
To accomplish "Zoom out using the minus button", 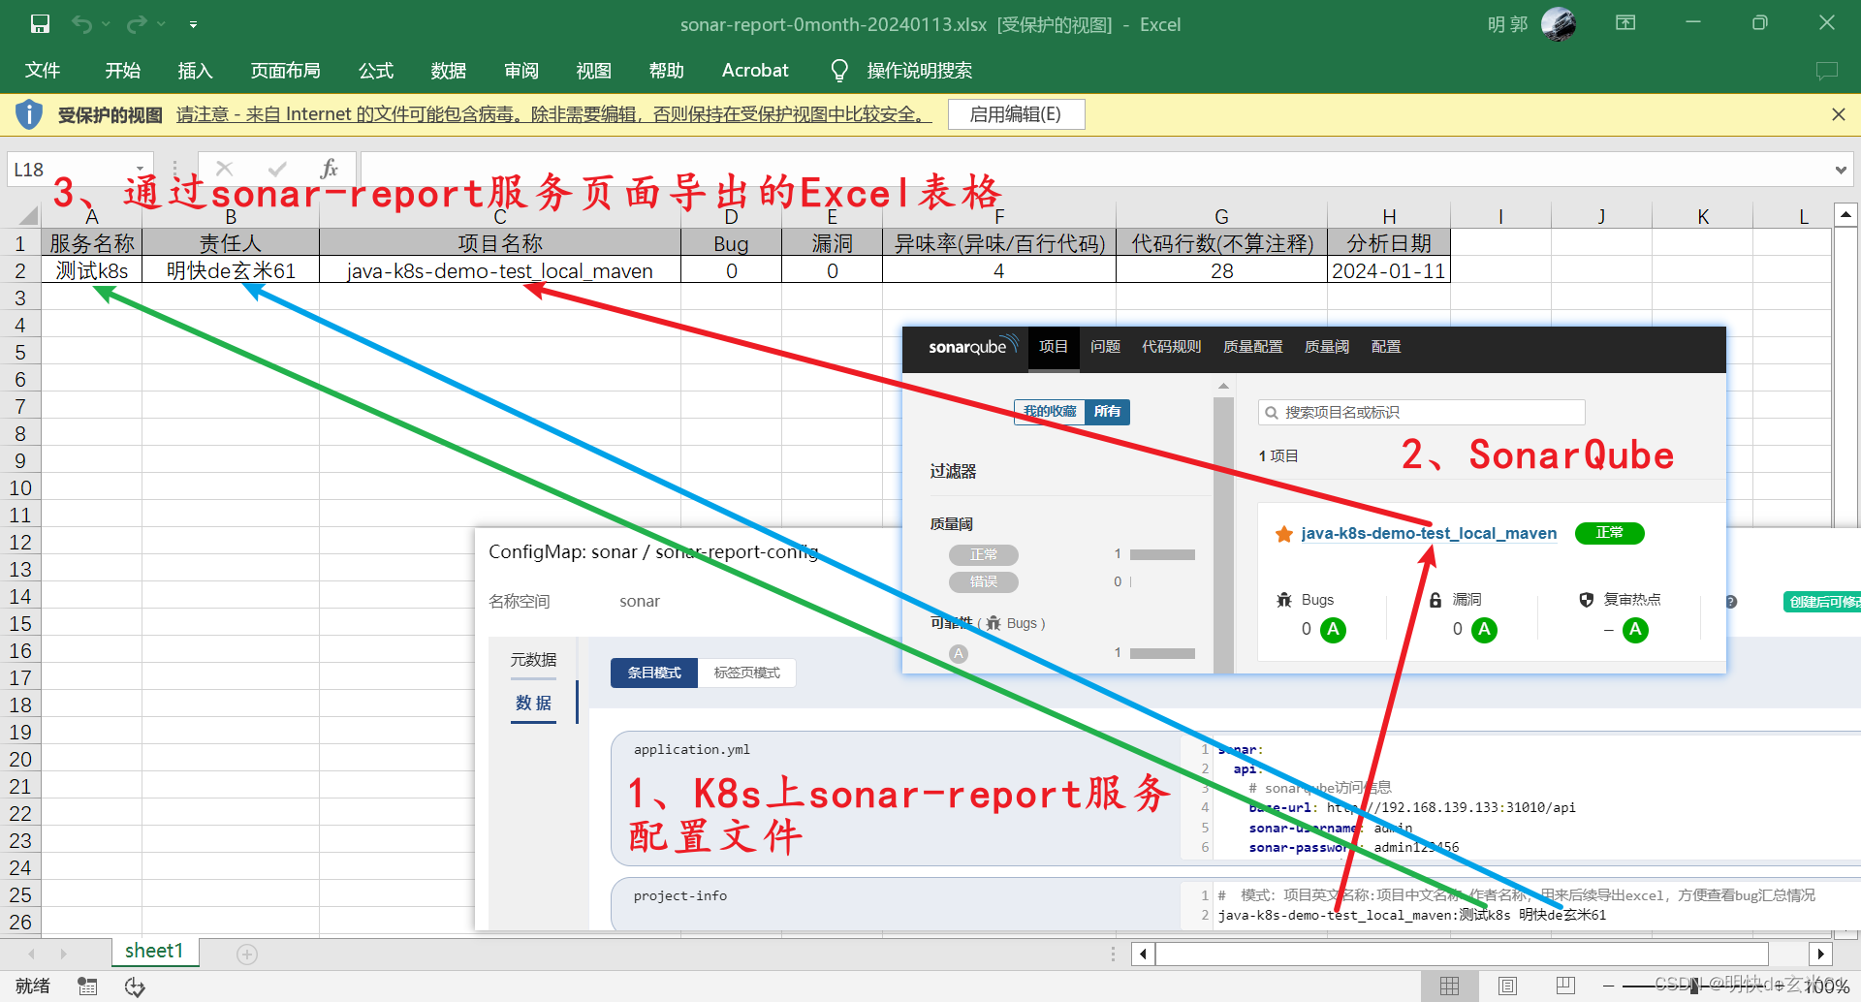I will point(1609,986).
